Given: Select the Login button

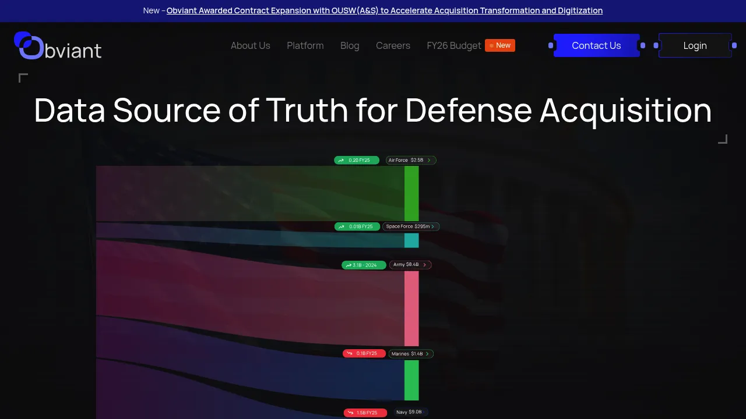Looking at the screenshot, I should [x=695, y=45].
